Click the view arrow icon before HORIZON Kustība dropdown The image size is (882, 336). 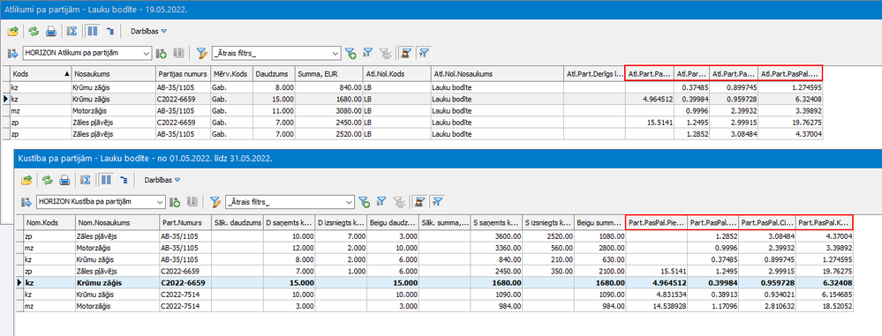point(26,202)
